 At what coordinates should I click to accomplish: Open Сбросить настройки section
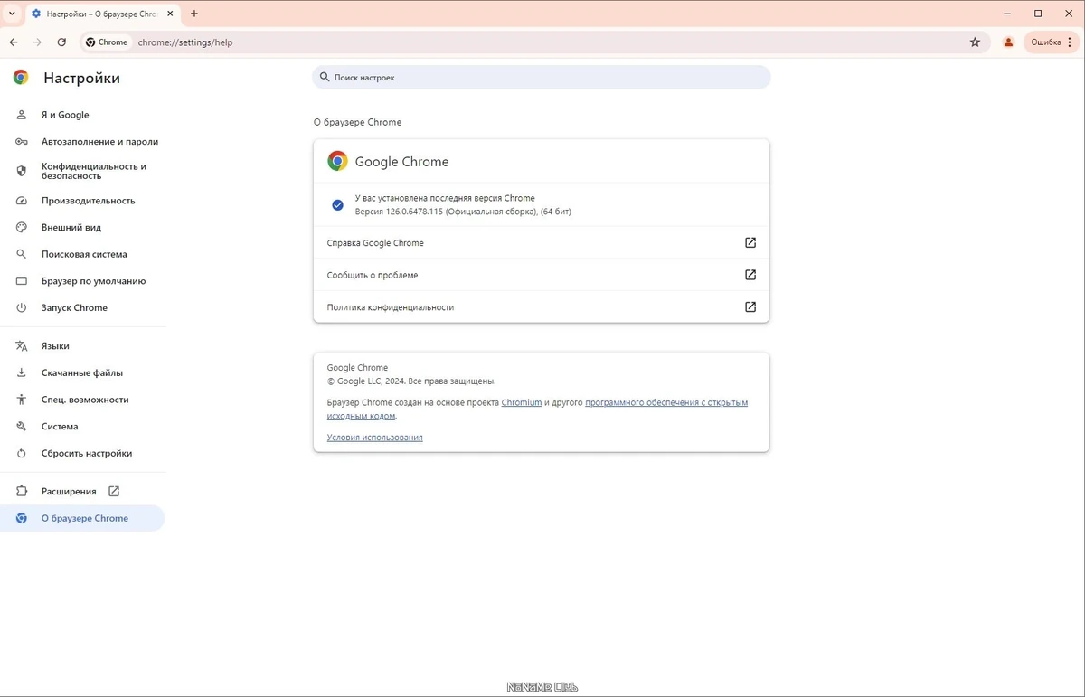82,453
